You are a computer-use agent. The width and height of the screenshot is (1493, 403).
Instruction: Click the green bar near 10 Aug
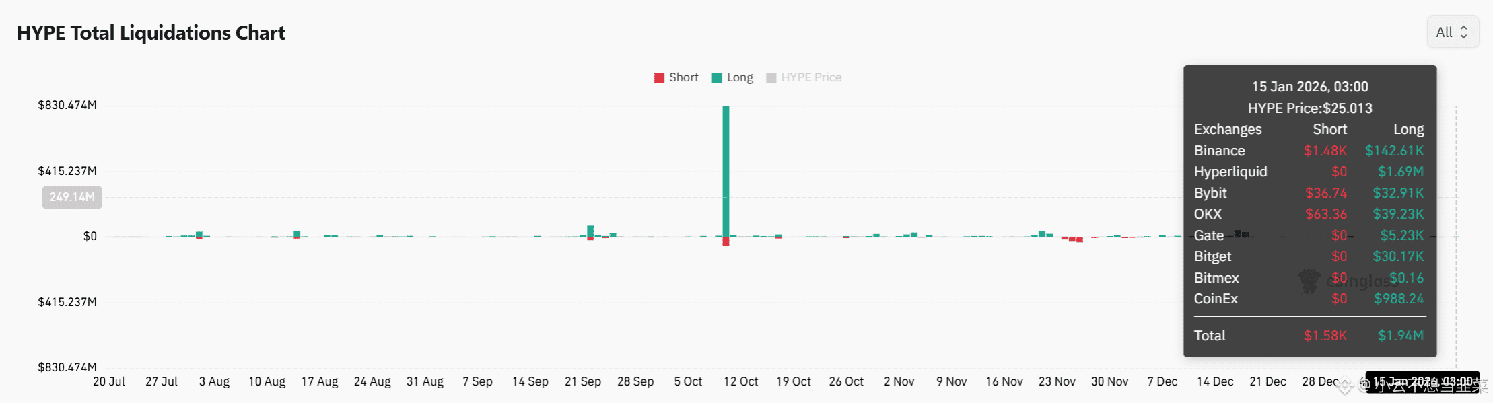297,233
